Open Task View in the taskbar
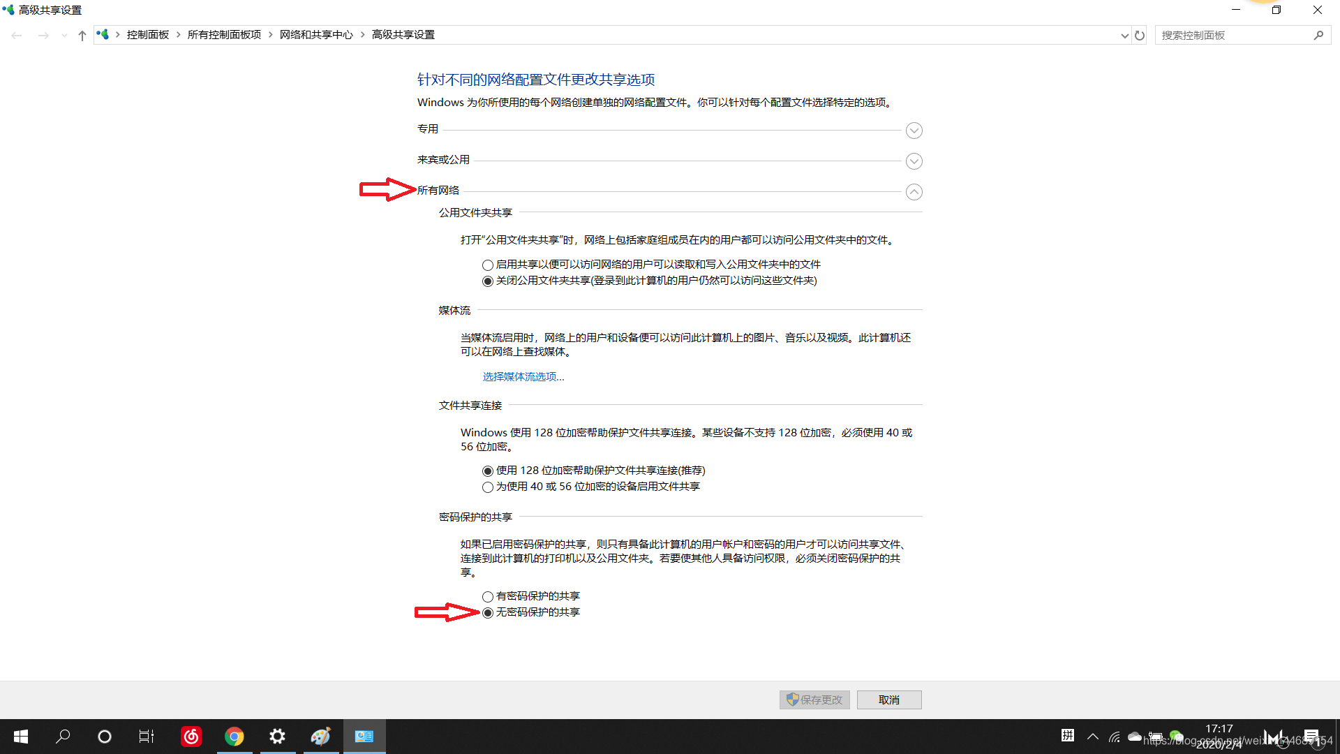Viewport: 1340px width, 754px height. (x=147, y=737)
